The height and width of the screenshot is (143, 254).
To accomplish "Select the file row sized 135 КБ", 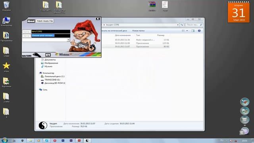I will click(x=136, y=43).
